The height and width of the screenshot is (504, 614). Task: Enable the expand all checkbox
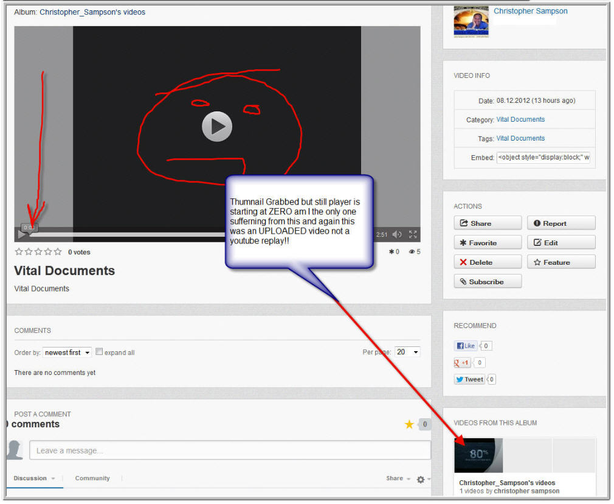point(99,352)
